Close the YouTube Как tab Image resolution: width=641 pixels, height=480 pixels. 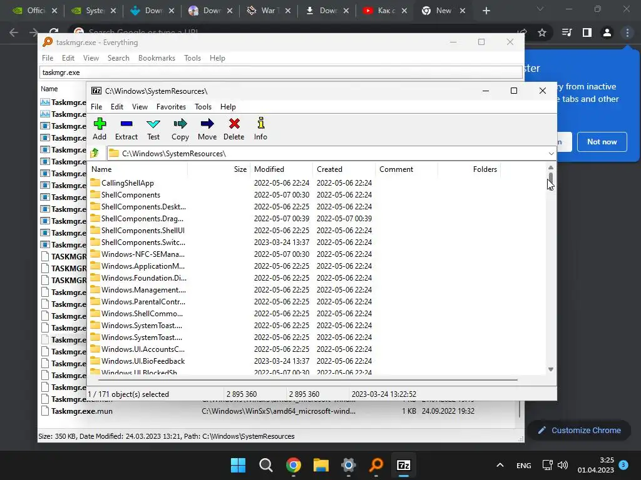(404, 11)
